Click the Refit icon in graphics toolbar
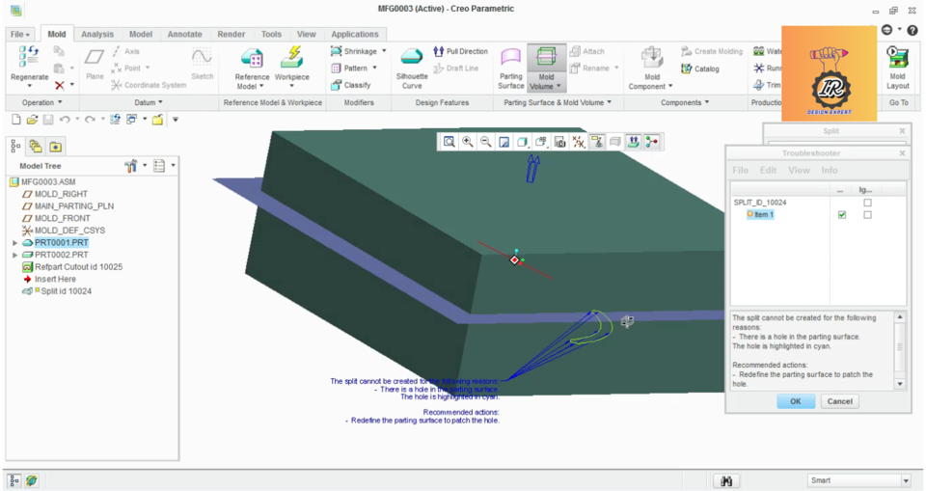Viewport: 926px width, 491px height. tap(449, 142)
